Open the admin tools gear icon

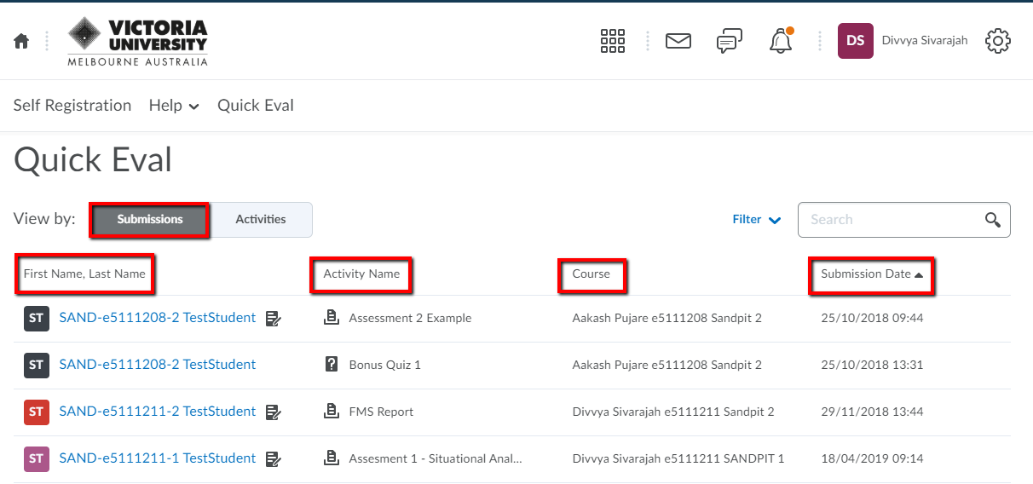(997, 41)
